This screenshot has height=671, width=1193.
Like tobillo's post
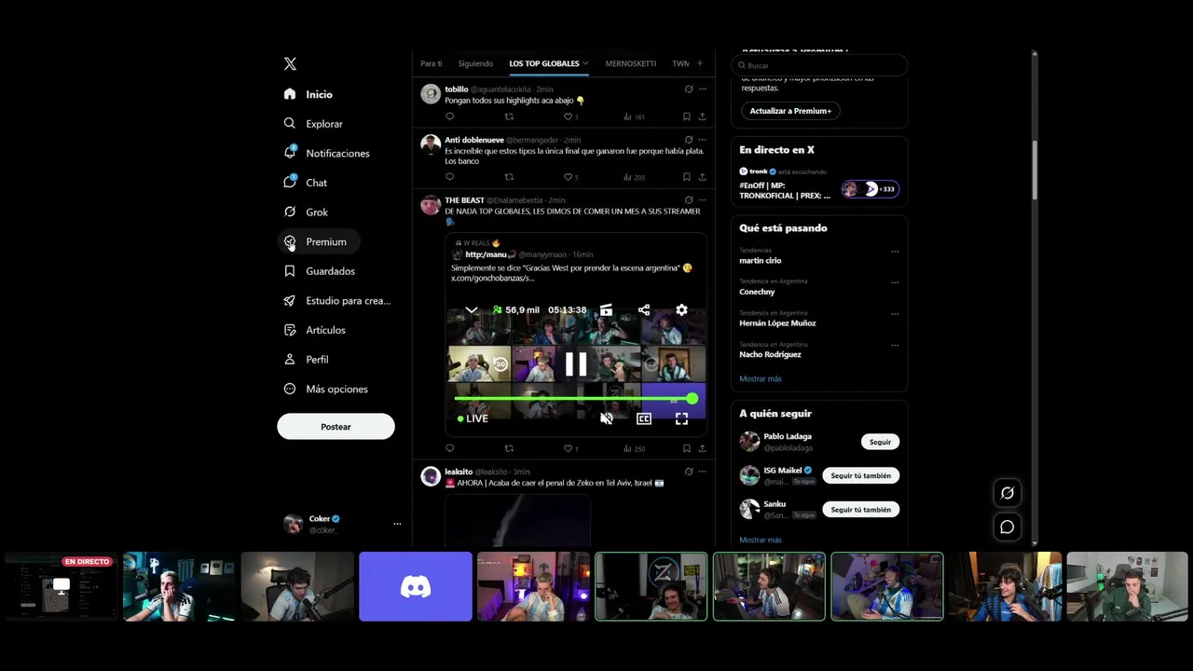(x=568, y=116)
